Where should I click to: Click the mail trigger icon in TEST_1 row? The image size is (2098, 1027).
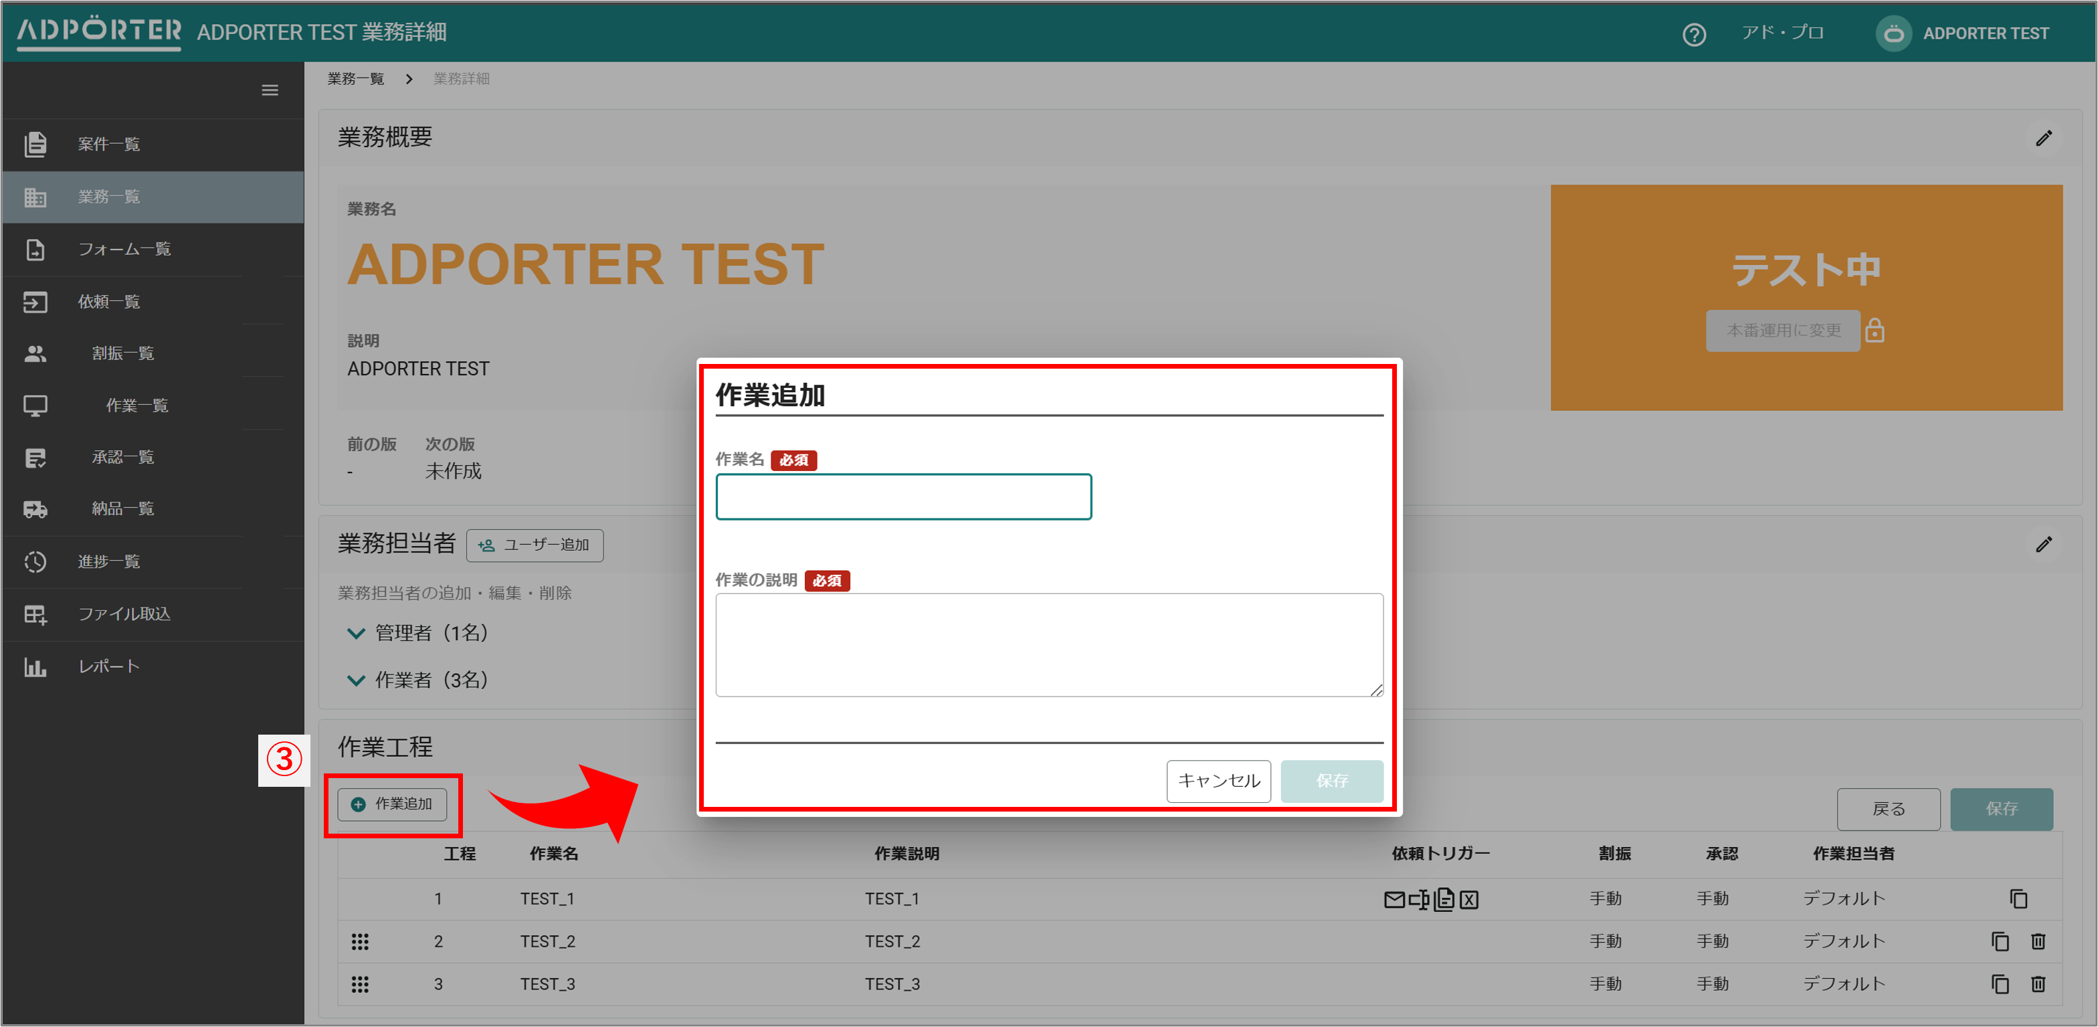[1394, 900]
